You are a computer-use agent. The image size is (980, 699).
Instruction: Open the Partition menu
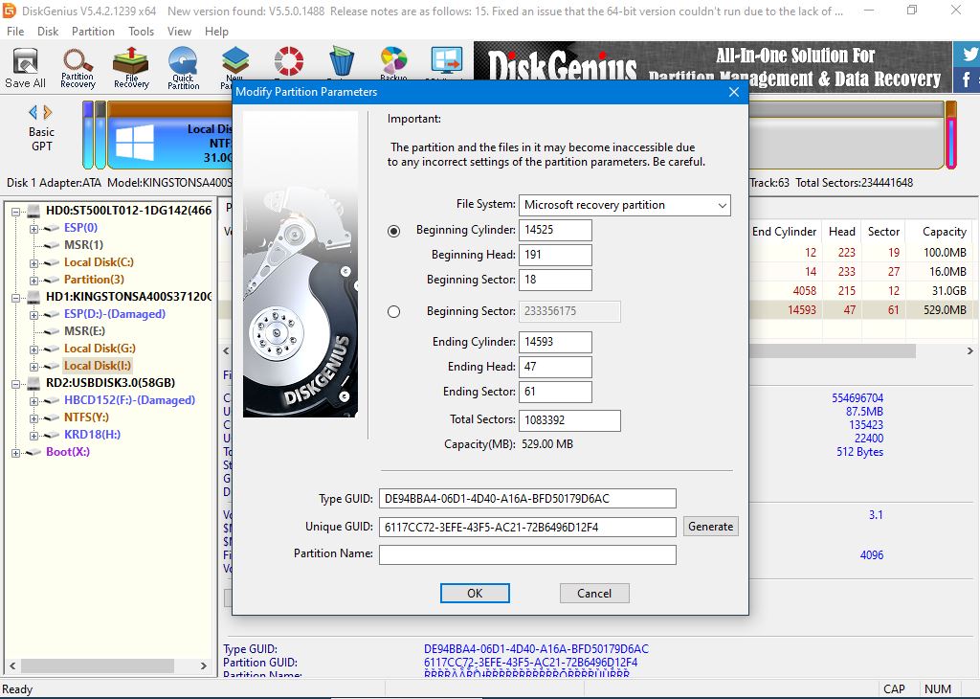[93, 31]
